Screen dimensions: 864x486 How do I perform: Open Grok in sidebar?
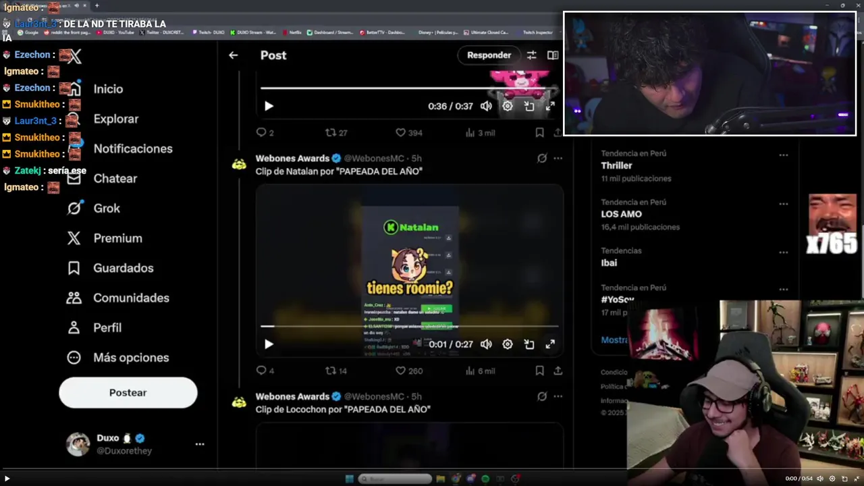(94, 209)
